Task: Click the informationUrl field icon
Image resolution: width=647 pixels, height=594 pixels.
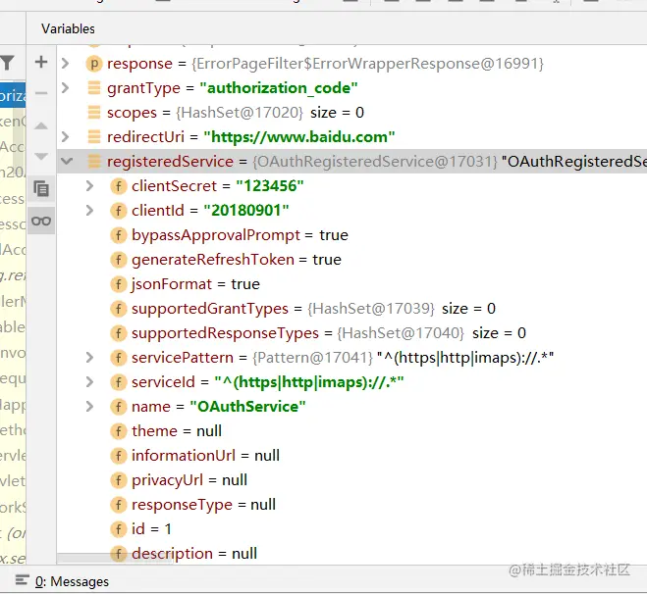Action: pos(119,456)
